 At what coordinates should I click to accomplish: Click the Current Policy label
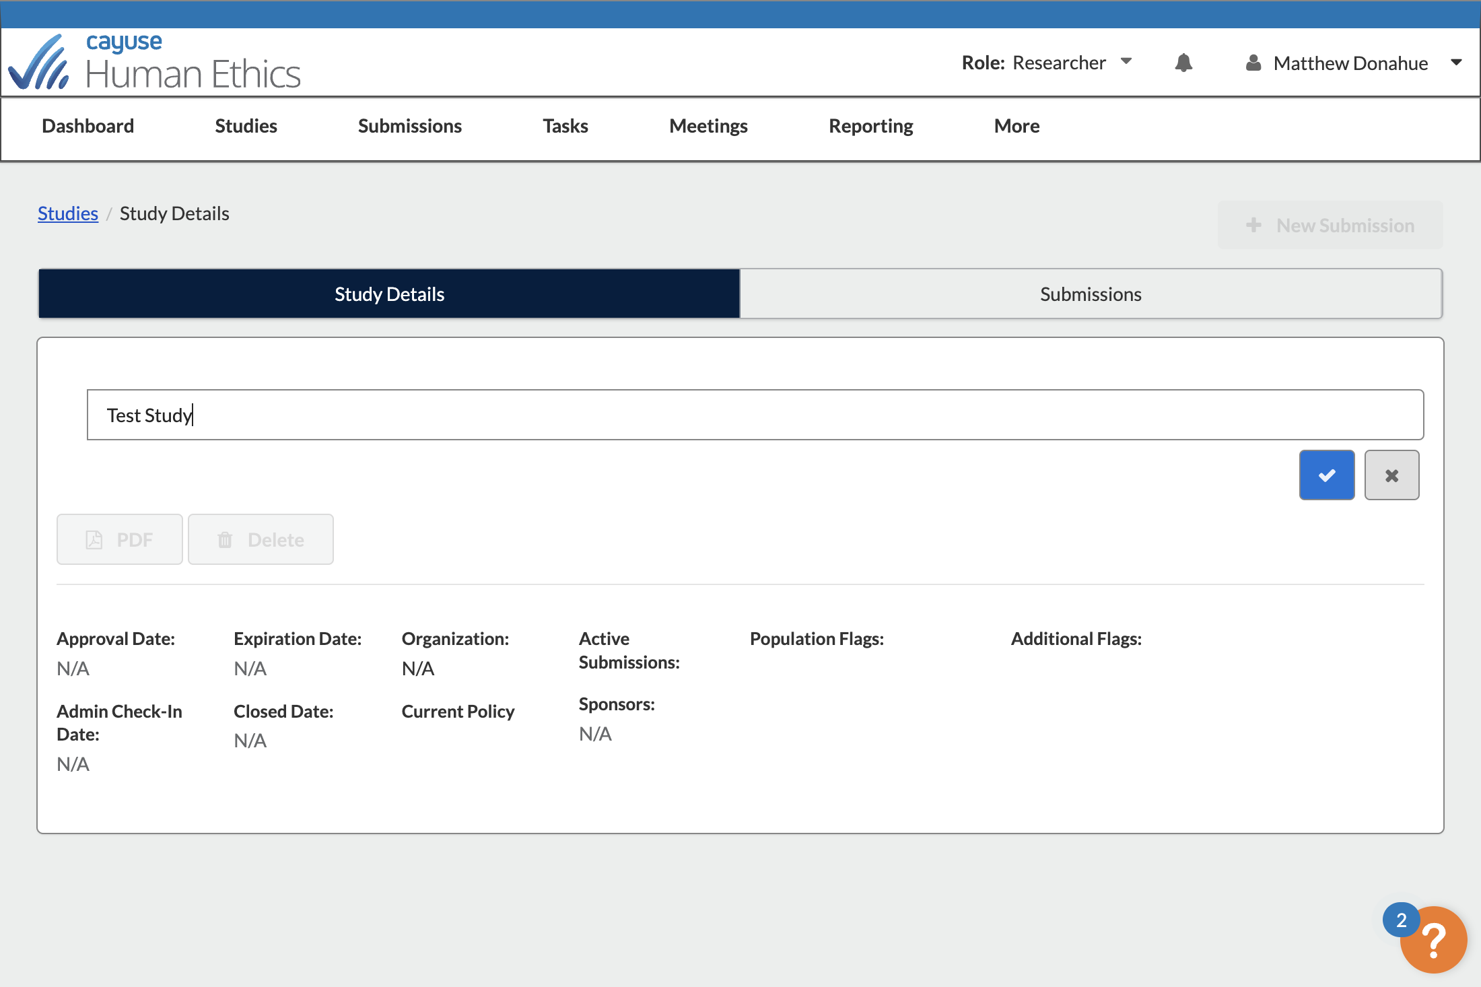pyautogui.click(x=458, y=711)
